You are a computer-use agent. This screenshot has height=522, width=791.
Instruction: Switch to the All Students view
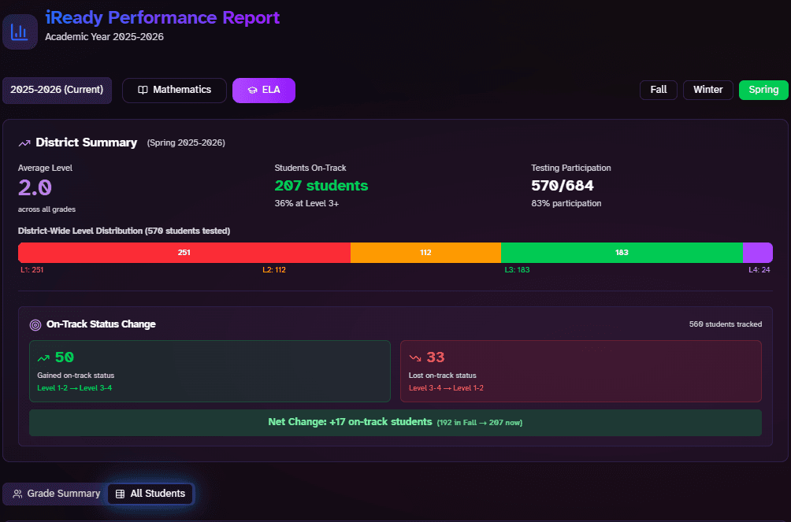tap(150, 494)
